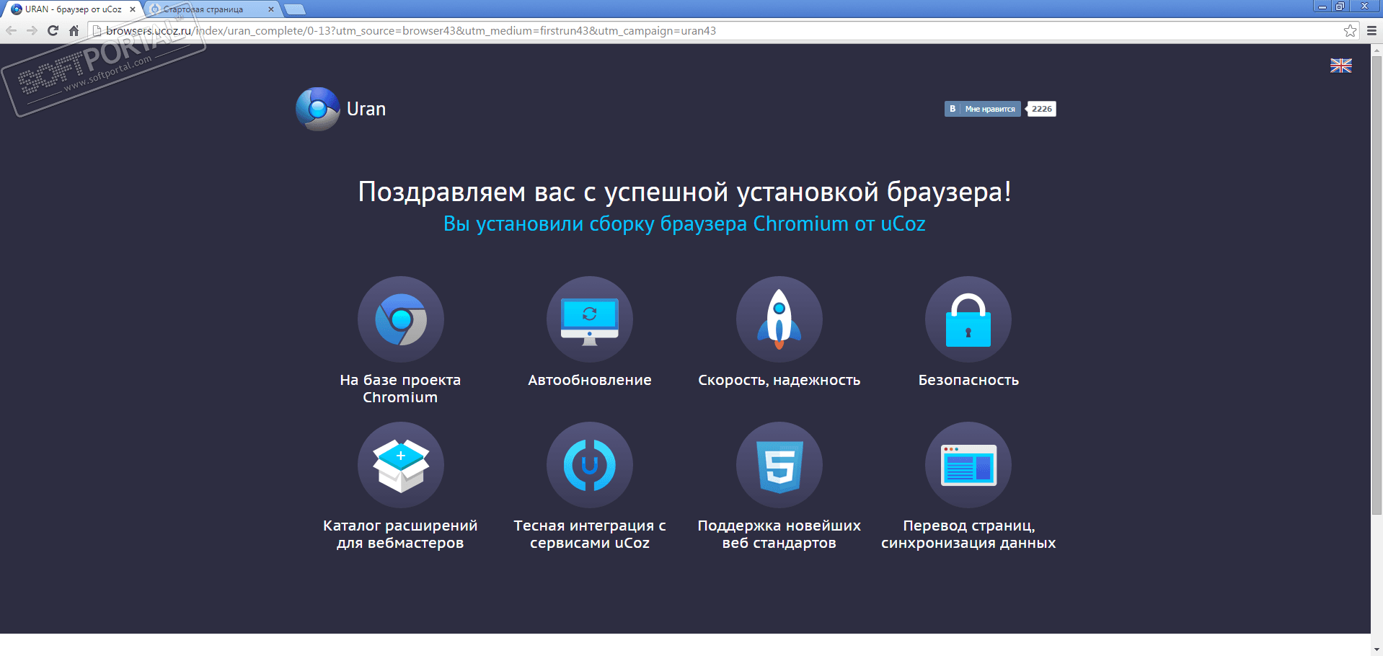Close the Стартовая страница tab
This screenshot has width=1383, height=656.
[271, 9]
